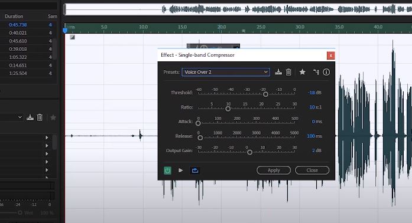Save preset icon in left effects rack panel
The width and height of the screenshot is (412, 223).
[30, 117]
